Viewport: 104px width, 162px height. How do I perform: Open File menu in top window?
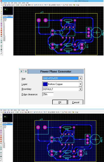point(2,3)
